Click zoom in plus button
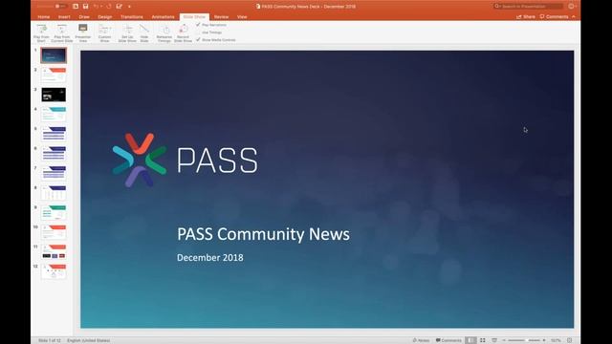The image size is (612, 344). [x=544, y=340]
